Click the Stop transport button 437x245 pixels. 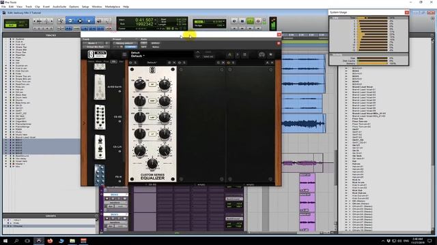(242, 21)
